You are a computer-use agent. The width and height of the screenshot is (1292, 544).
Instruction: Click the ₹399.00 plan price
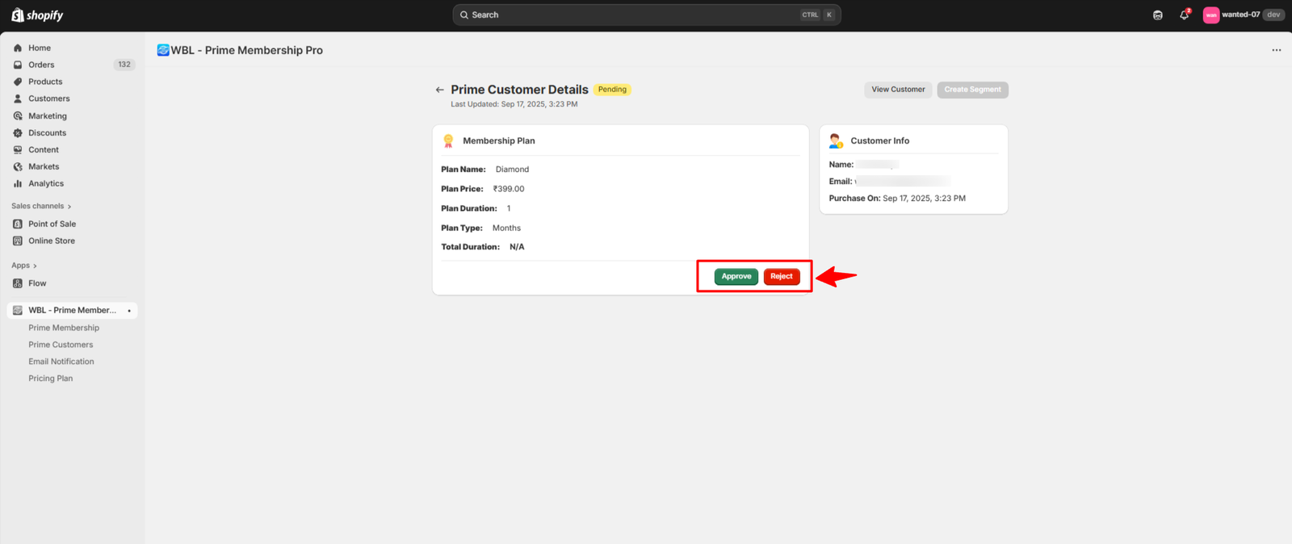point(509,190)
